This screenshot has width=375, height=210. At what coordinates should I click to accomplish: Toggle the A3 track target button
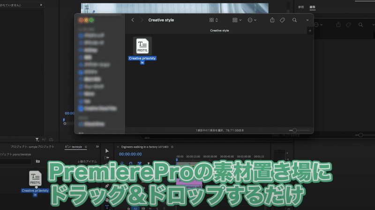(135, 209)
